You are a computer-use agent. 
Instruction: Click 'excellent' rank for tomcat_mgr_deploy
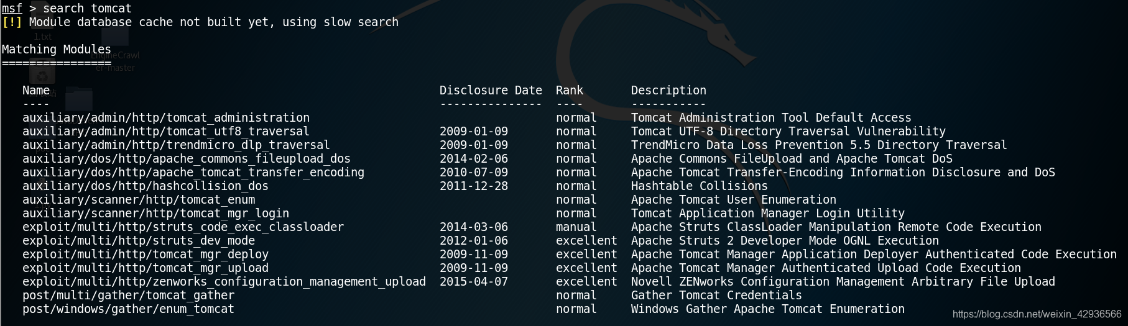(586, 255)
